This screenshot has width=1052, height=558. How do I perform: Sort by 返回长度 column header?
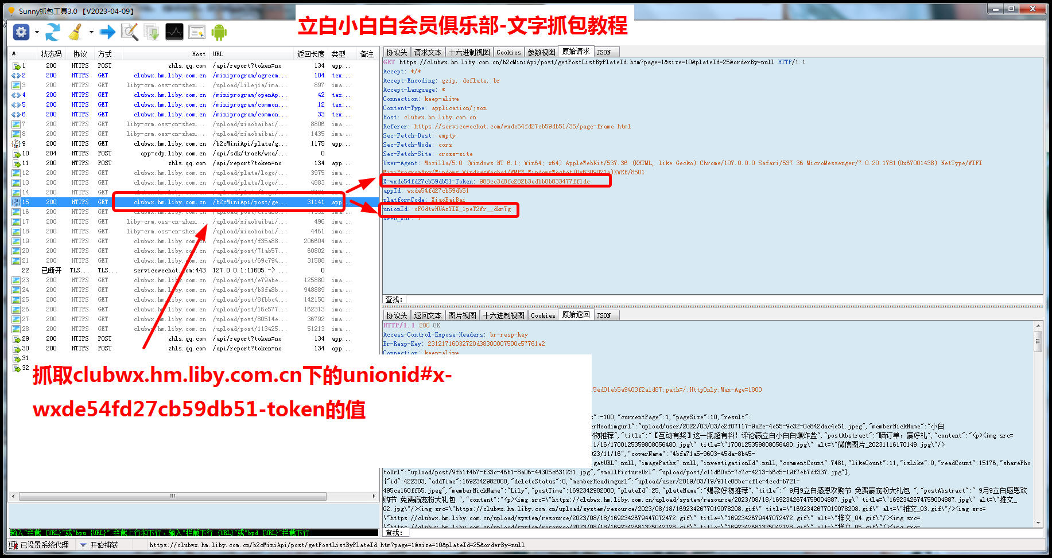(310, 54)
